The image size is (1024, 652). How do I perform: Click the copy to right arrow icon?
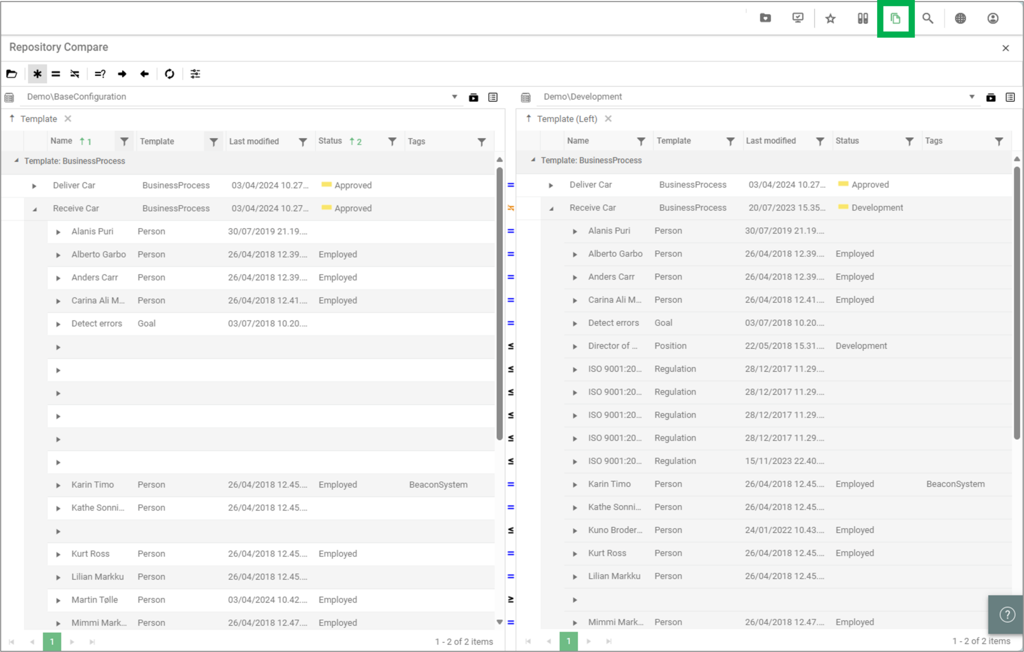click(x=122, y=74)
